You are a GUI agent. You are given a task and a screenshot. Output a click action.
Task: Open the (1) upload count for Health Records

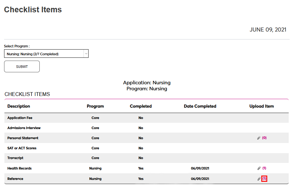(x=264, y=168)
